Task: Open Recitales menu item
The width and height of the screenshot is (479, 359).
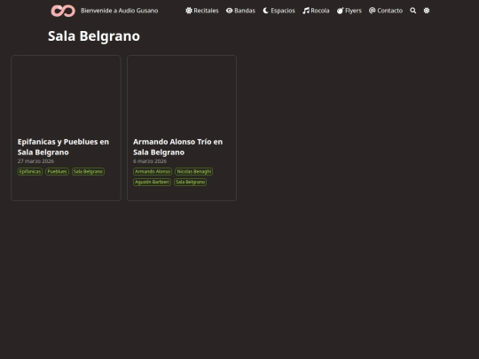Action: tap(202, 11)
